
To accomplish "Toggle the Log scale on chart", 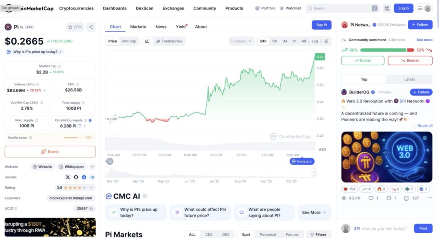I will [315, 41].
